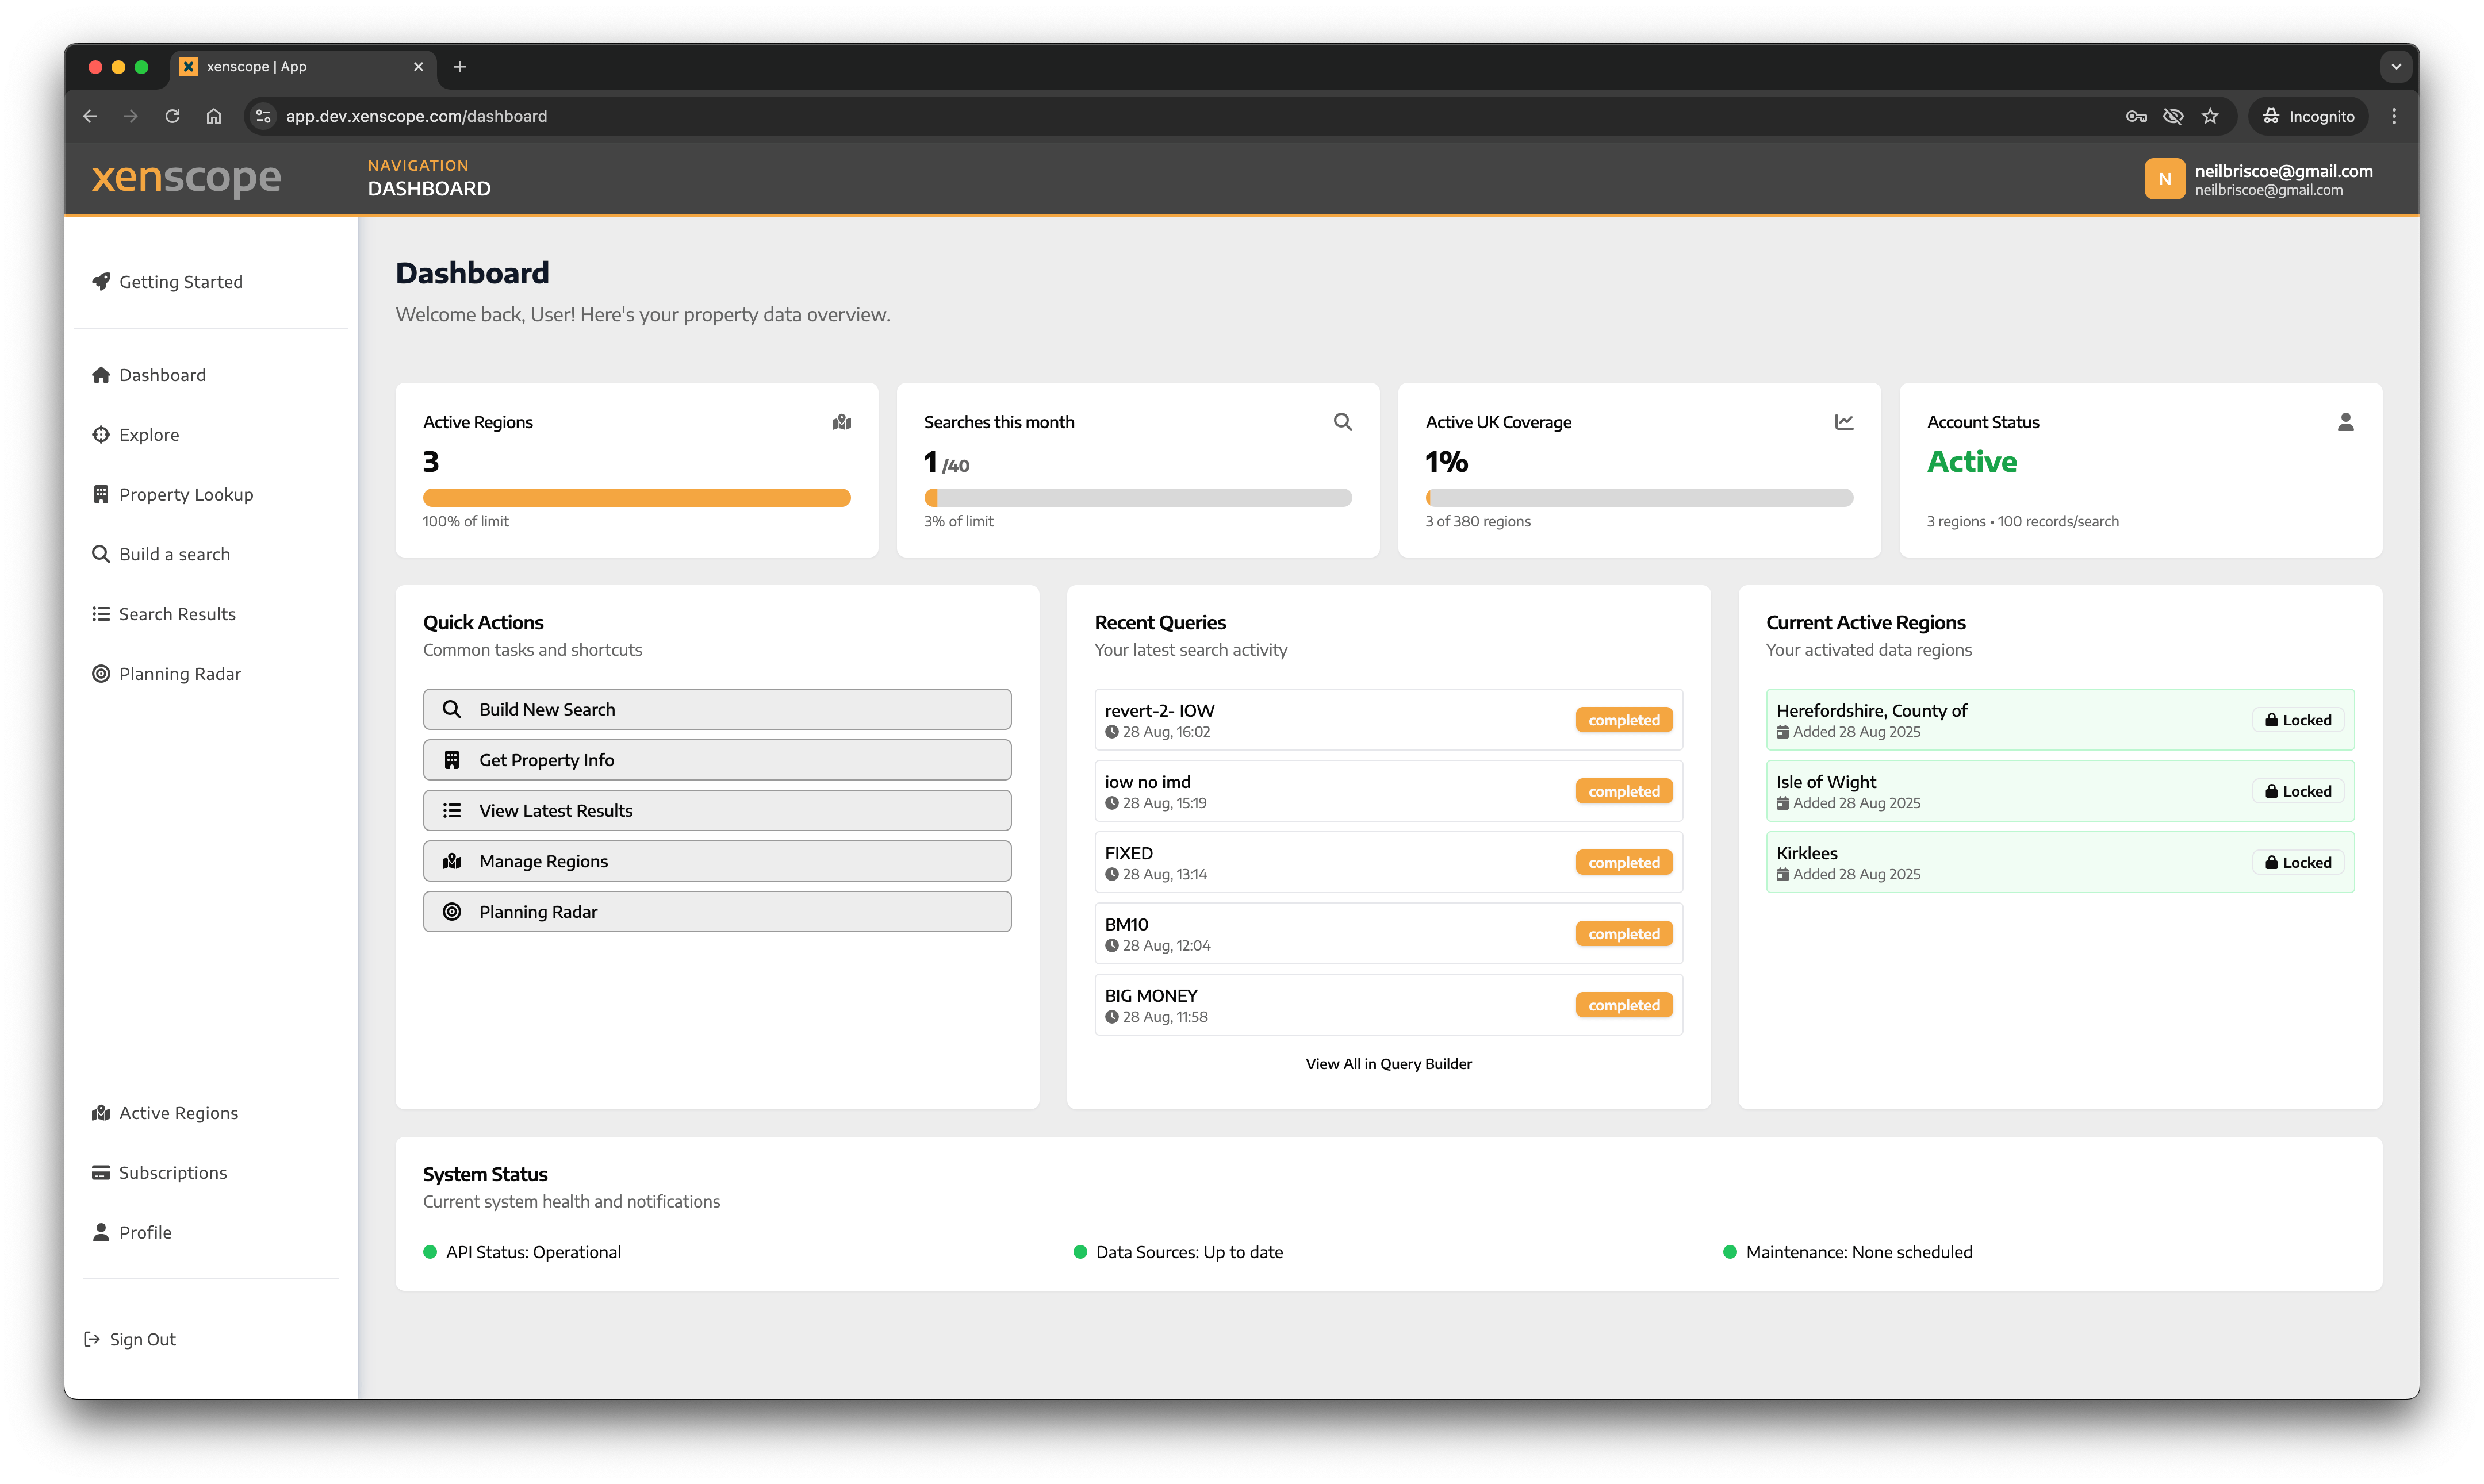
Task: Bookmark page with the star icon
Action: point(2210,116)
